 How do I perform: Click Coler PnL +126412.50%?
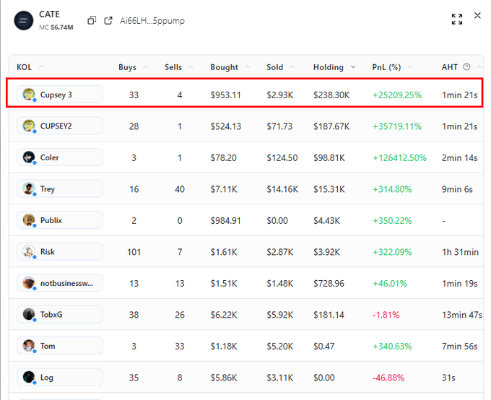point(399,157)
